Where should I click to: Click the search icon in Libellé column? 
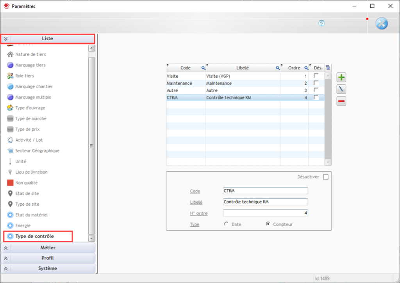point(278,68)
